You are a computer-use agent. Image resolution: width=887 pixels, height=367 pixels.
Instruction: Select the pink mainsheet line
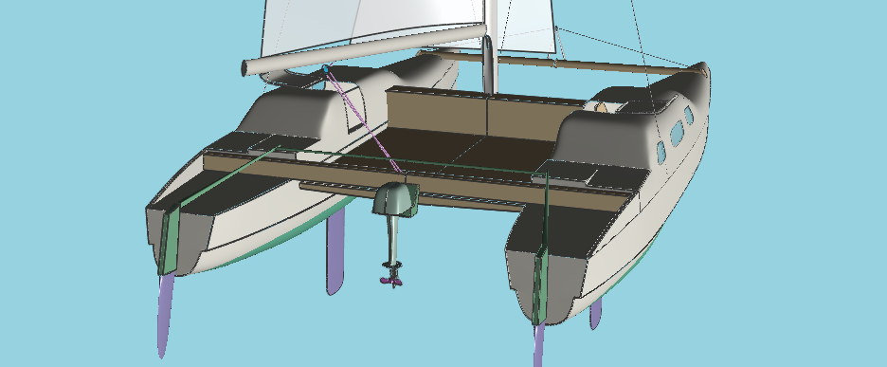(x=363, y=120)
